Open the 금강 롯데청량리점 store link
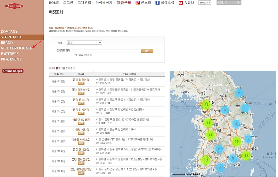Screen dimensions: 278x177 pyautogui.click(x=81, y=169)
